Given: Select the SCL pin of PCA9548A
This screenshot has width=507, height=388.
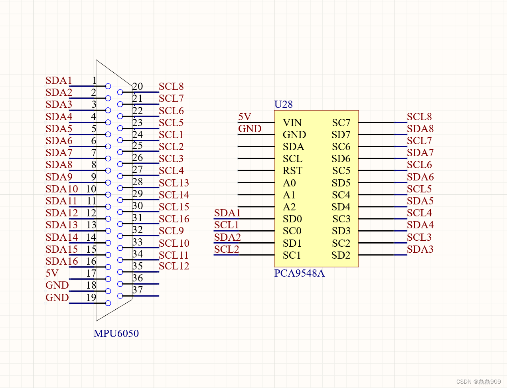Looking at the screenshot, I should [x=293, y=158].
